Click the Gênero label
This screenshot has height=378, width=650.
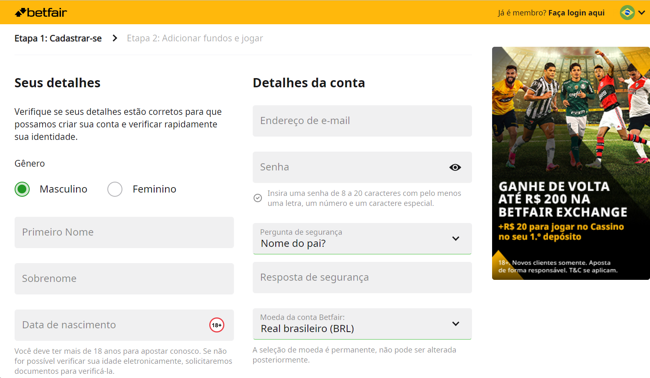click(x=30, y=163)
